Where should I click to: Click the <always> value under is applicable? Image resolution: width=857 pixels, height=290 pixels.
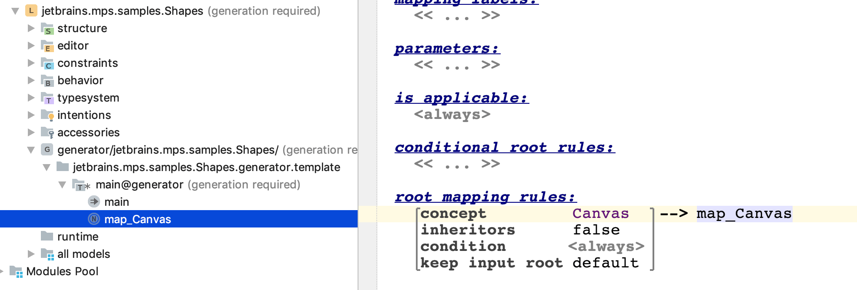coord(452,115)
